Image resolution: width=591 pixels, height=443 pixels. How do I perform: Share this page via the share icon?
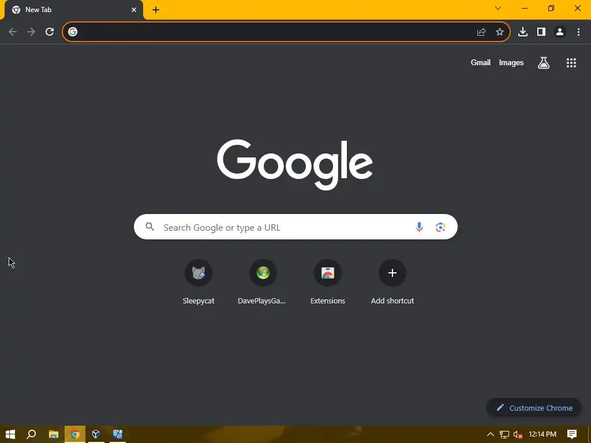[x=481, y=32]
